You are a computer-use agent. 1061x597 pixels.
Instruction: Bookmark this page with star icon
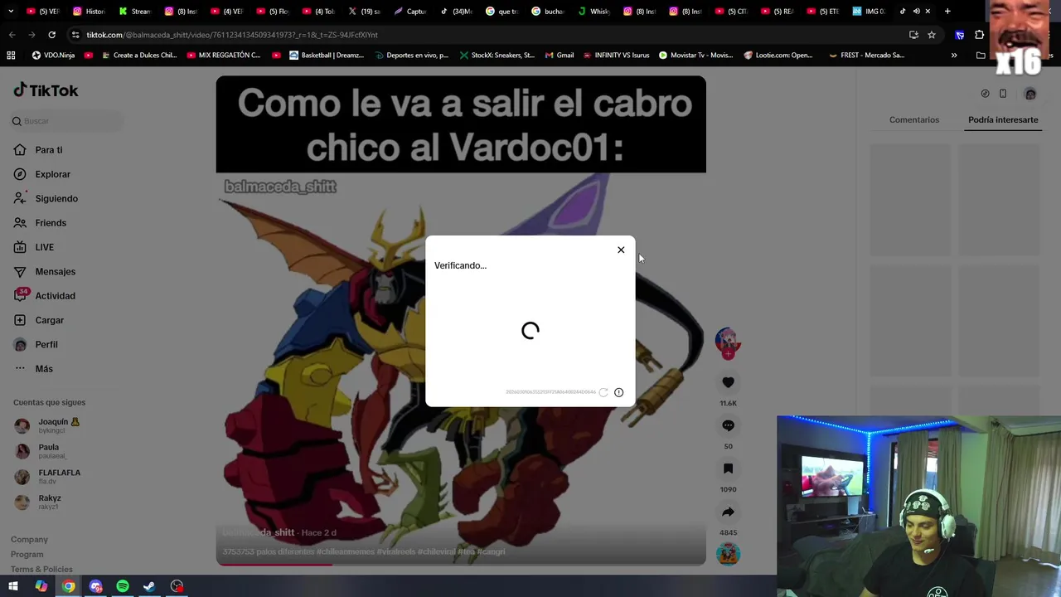(932, 35)
